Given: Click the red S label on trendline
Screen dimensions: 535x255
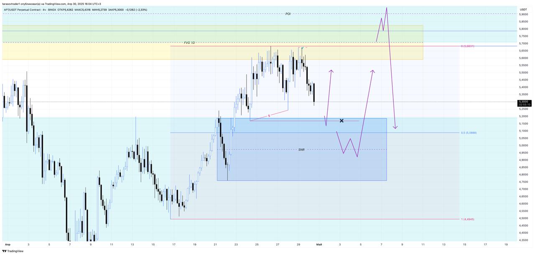Looking at the screenshot, I should [x=269, y=116].
